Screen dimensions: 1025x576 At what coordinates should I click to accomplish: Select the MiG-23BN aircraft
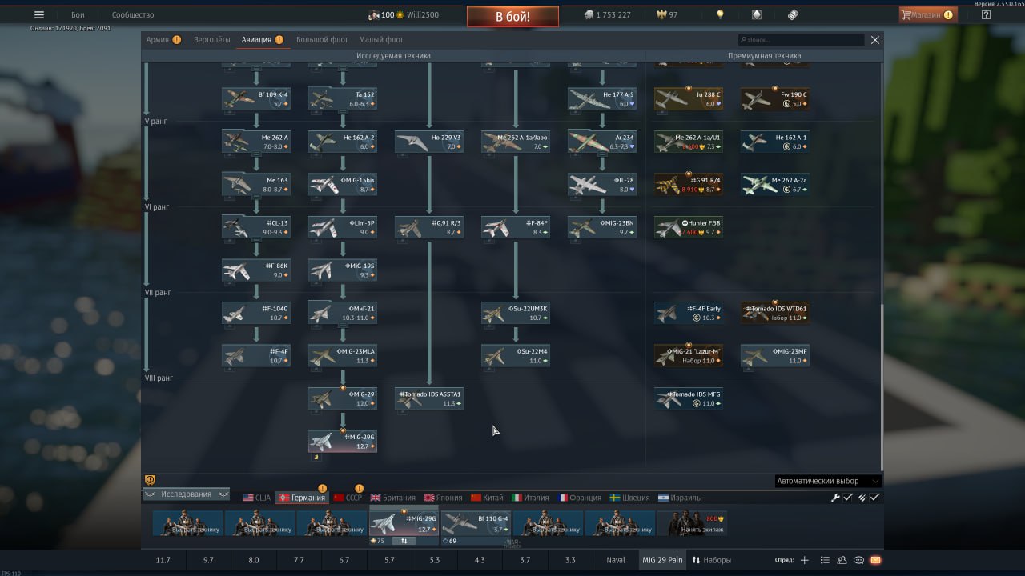pyautogui.click(x=601, y=227)
